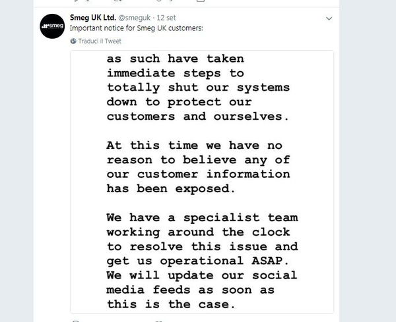The image size is (396, 322).
Task: Click the globe icon beside Traduci il Tweet
Action: point(73,41)
